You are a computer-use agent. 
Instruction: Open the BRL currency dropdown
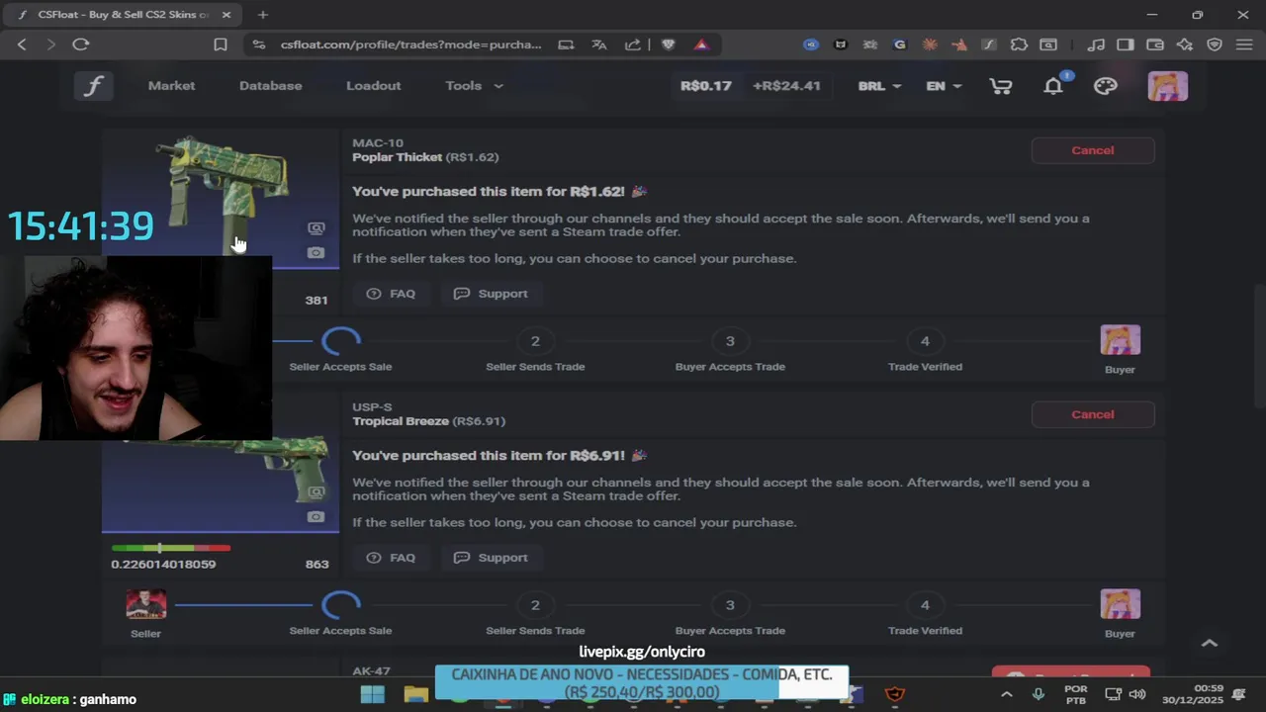tap(879, 86)
